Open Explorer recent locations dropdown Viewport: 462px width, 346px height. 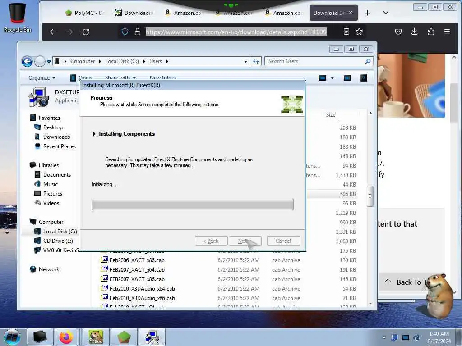click(49, 61)
